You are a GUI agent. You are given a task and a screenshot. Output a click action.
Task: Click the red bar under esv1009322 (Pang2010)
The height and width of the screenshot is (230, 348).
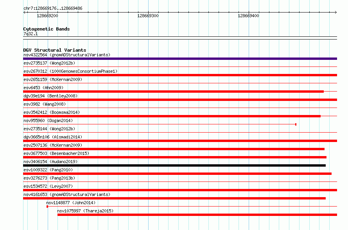click(178, 174)
